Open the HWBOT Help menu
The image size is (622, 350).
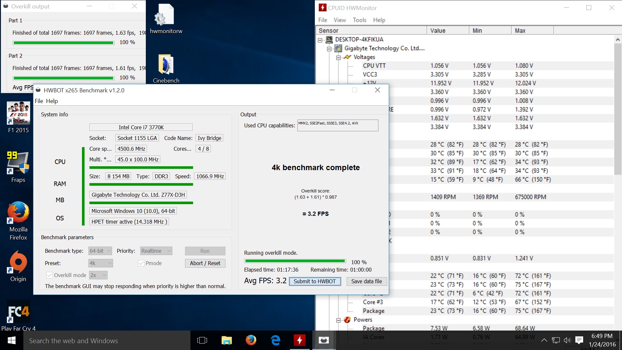click(52, 101)
